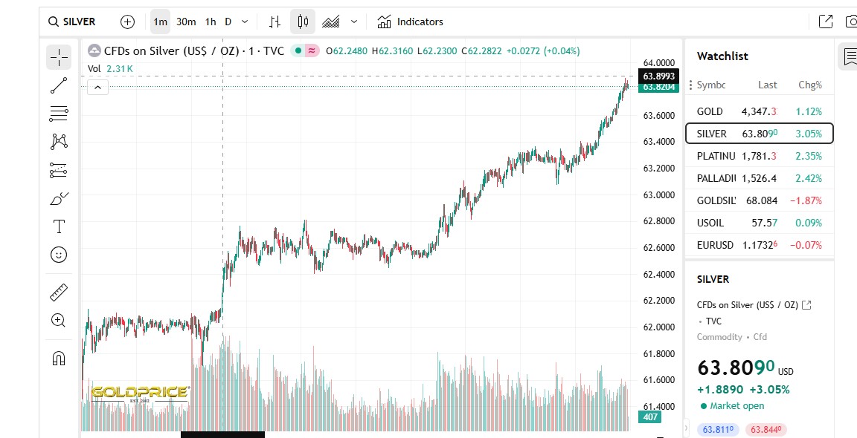Select SILVER in the watchlist
This screenshot has height=438, width=857.
760,134
